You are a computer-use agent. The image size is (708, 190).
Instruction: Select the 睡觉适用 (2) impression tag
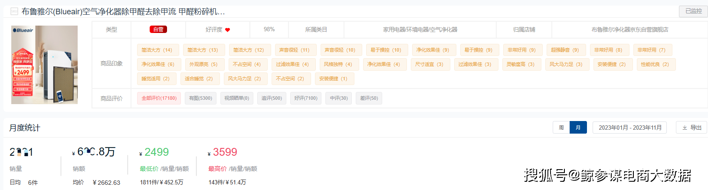156,79
